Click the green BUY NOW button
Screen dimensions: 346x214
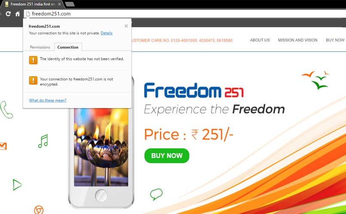167,156
